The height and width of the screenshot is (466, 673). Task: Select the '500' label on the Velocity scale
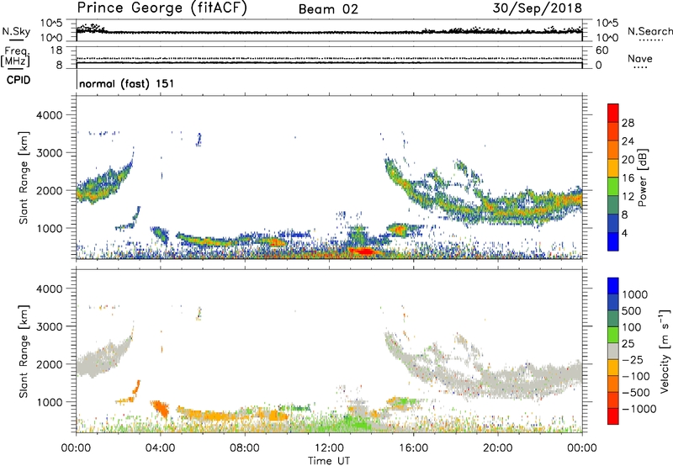point(632,311)
